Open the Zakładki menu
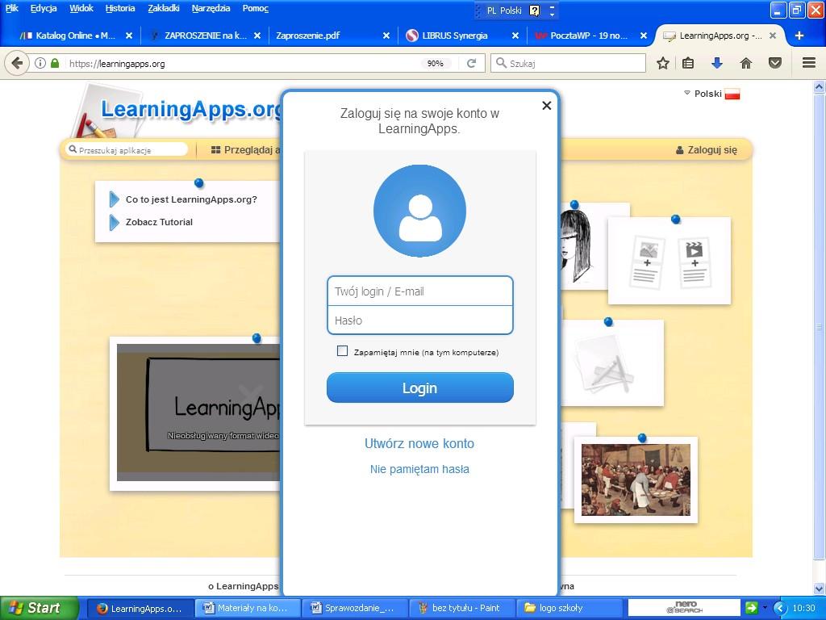 pos(163,8)
